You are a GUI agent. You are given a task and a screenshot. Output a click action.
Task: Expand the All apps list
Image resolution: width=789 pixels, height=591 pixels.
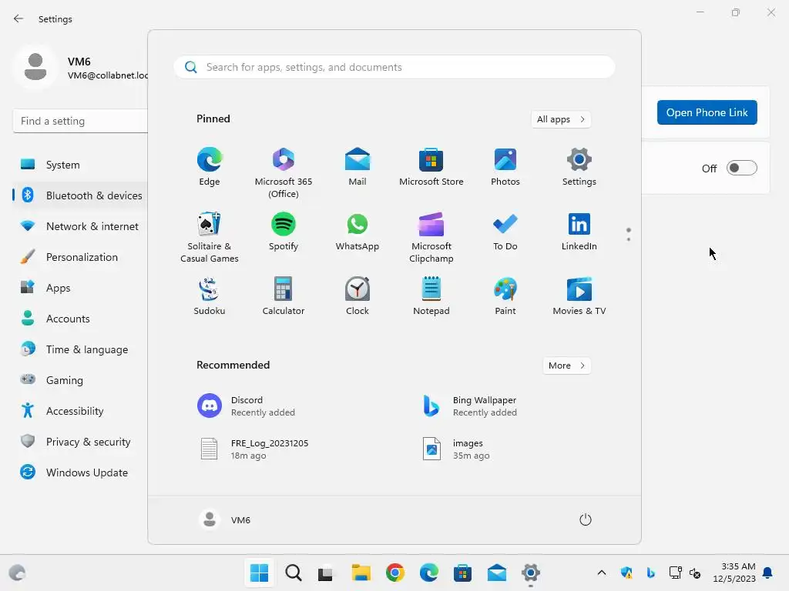click(561, 119)
